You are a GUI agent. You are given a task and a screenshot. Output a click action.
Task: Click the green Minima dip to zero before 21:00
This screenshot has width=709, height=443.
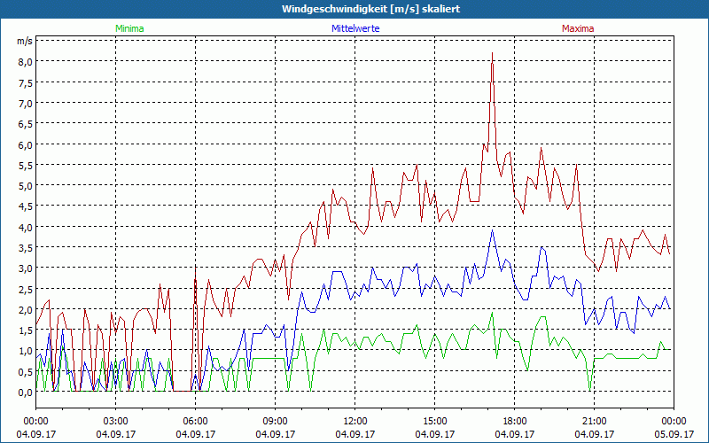coord(589,389)
